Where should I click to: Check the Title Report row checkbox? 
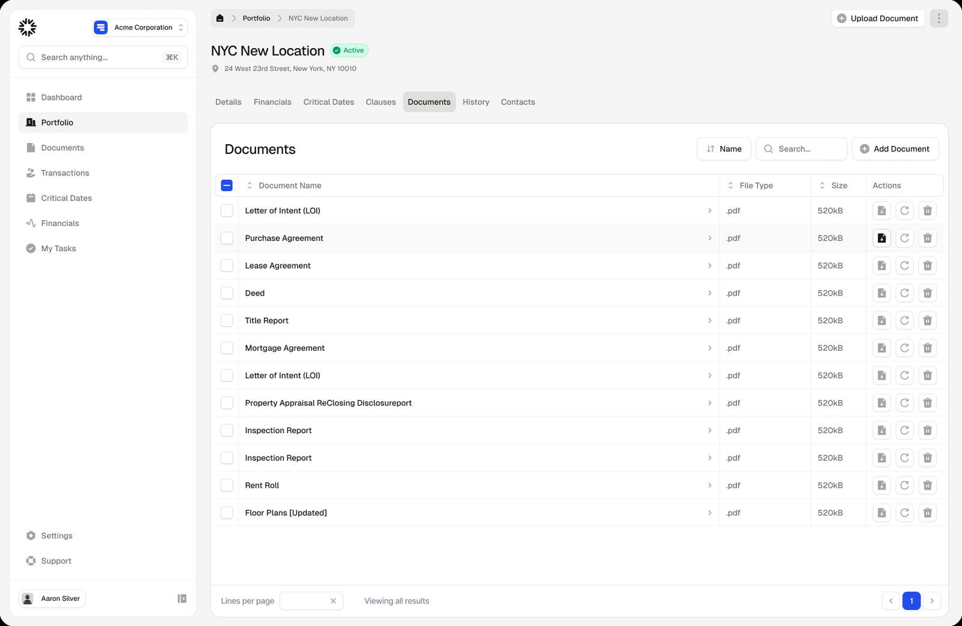[x=227, y=321]
